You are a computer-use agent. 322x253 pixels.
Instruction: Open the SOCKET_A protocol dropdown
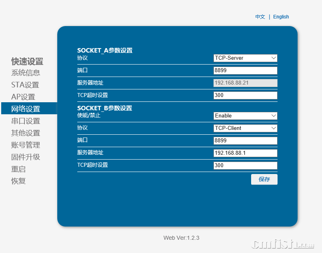coord(245,58)
